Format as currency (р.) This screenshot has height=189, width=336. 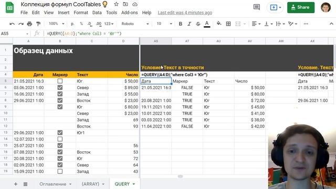click(x=72, y=24)
